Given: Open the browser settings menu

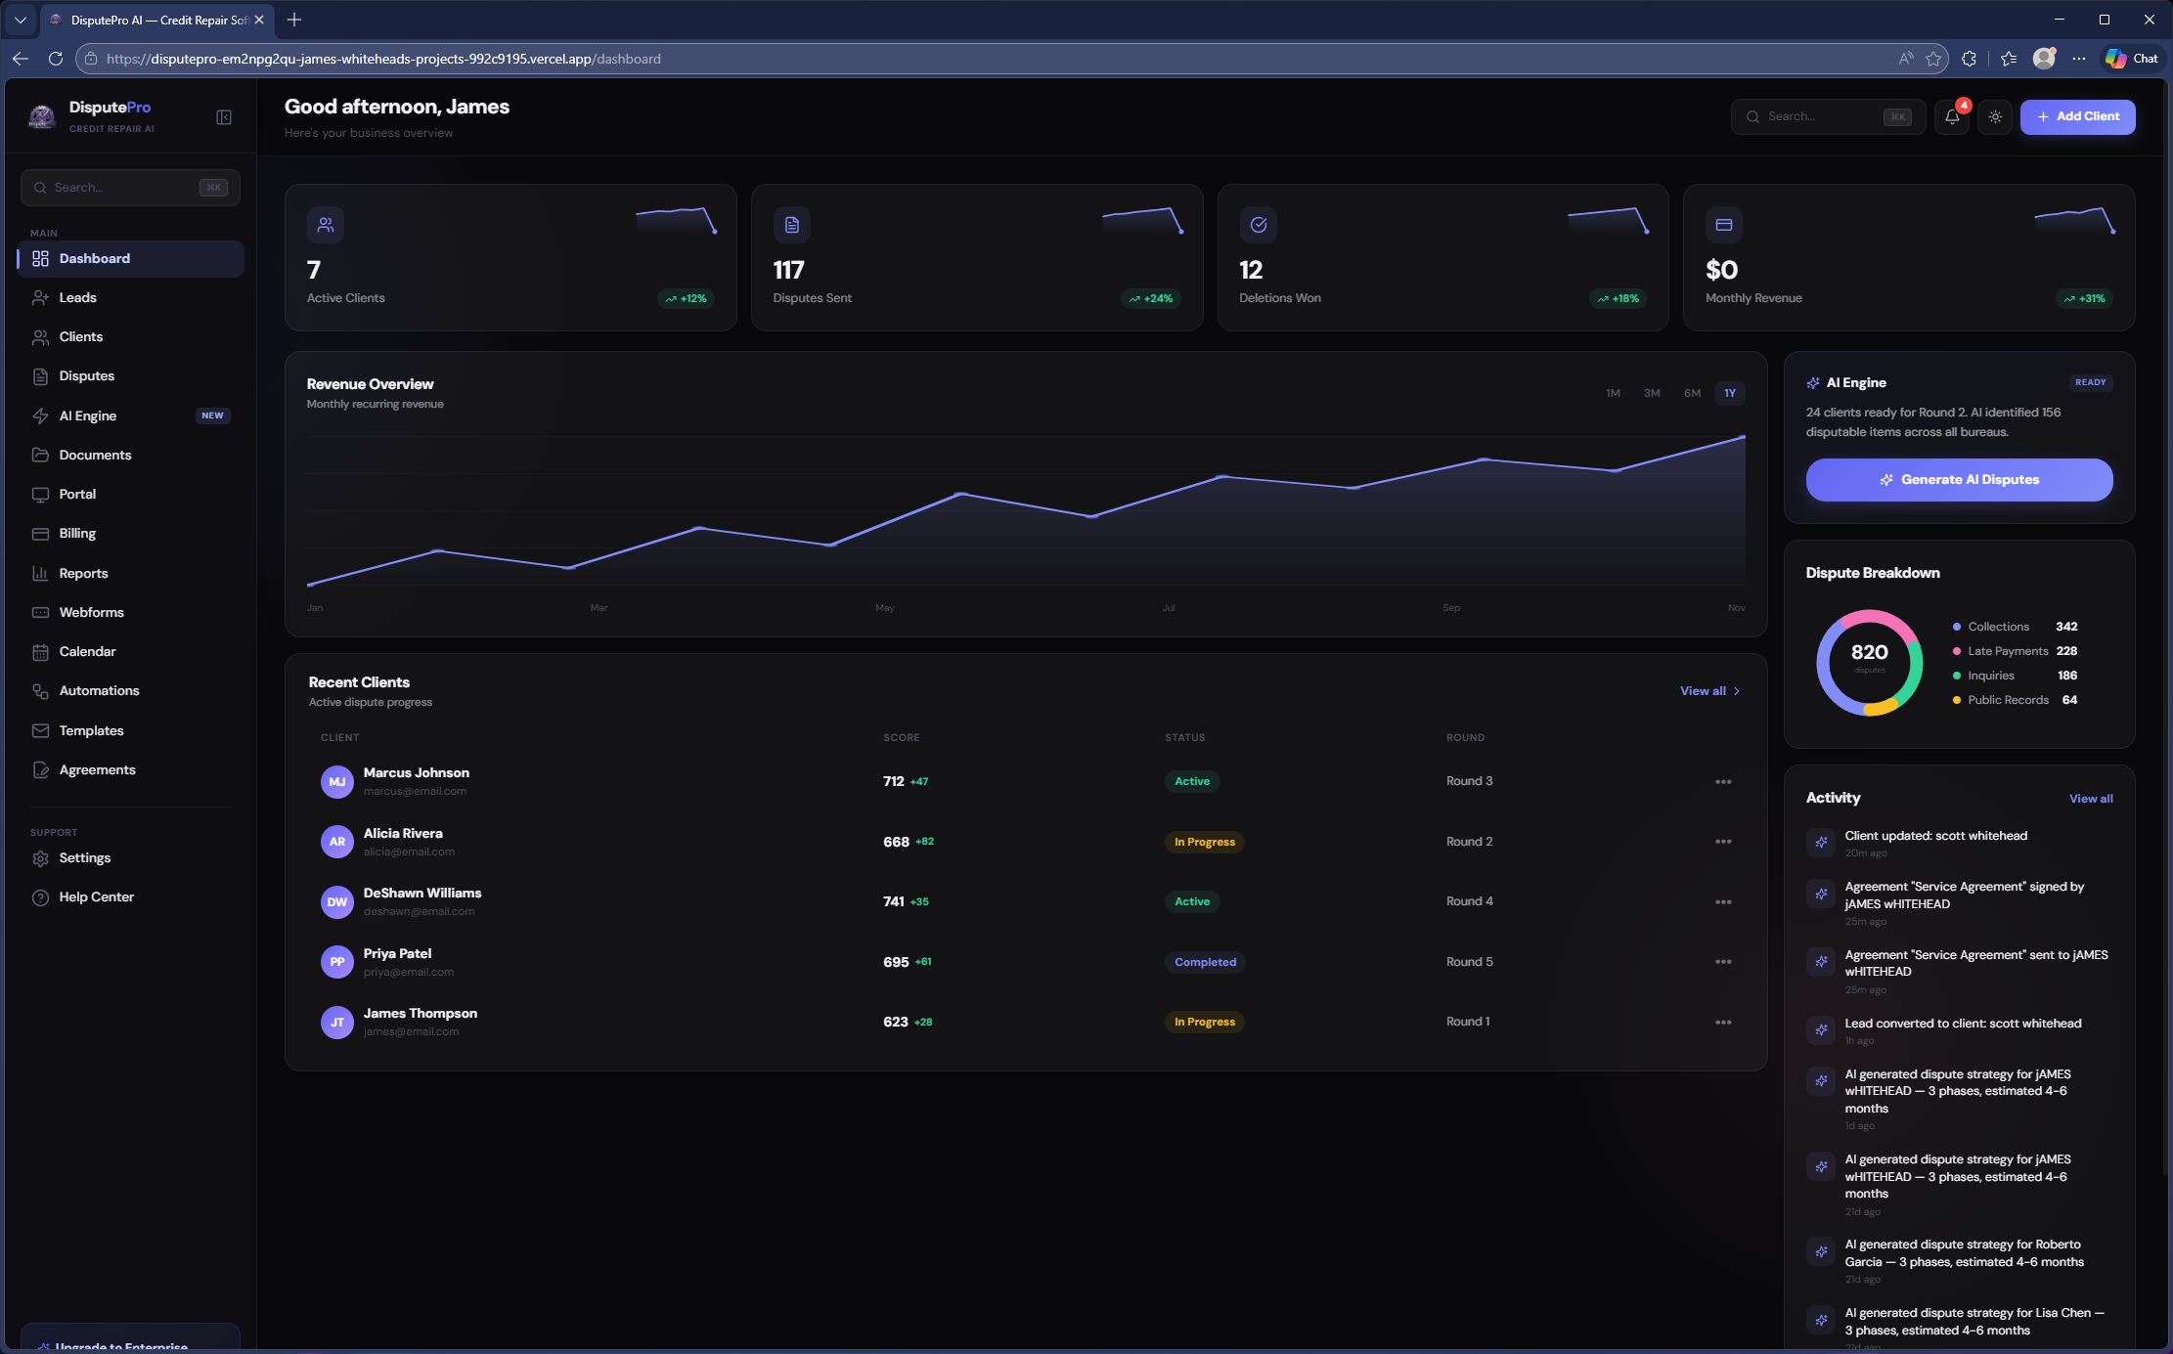Looking at the screenshot, I should tap(2080, 58).
